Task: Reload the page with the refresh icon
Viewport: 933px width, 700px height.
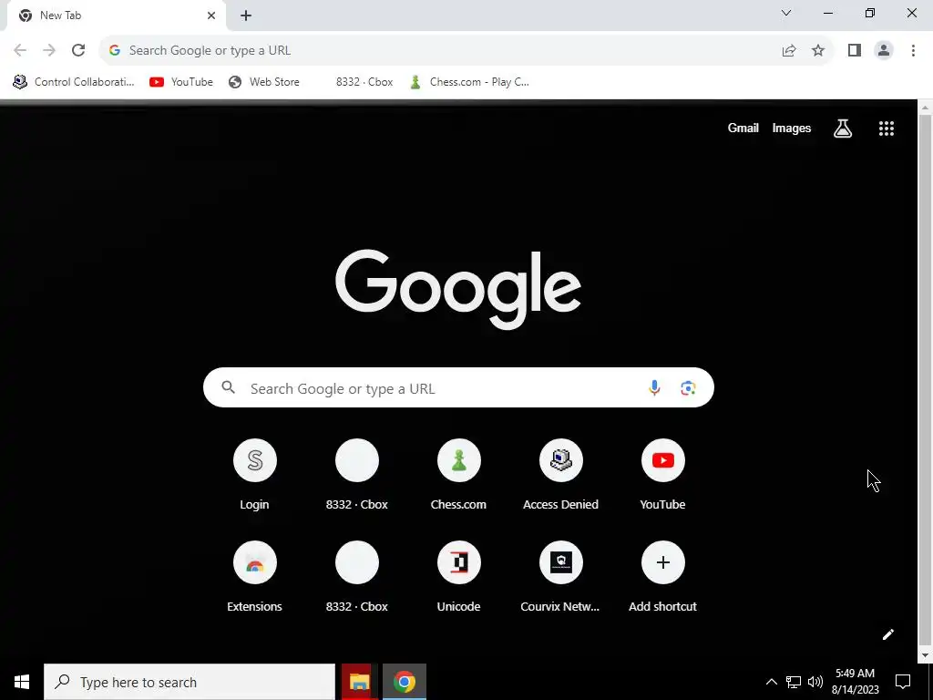Action: point(78,50)
